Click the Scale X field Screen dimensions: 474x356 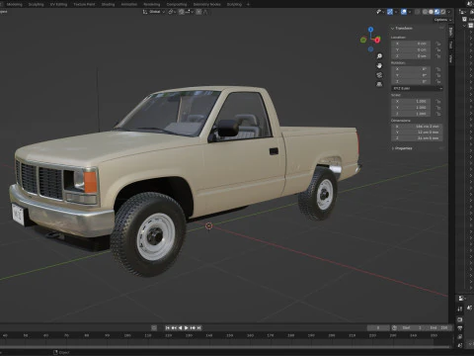[411, 101]
